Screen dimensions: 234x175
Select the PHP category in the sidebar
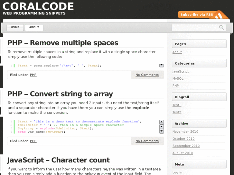click(x=175, y=86)
